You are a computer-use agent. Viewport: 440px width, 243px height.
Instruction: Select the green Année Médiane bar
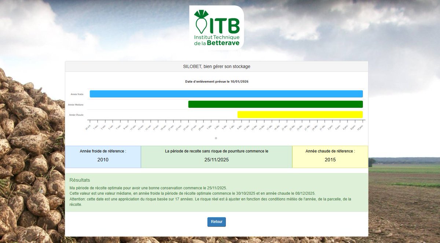276,104
